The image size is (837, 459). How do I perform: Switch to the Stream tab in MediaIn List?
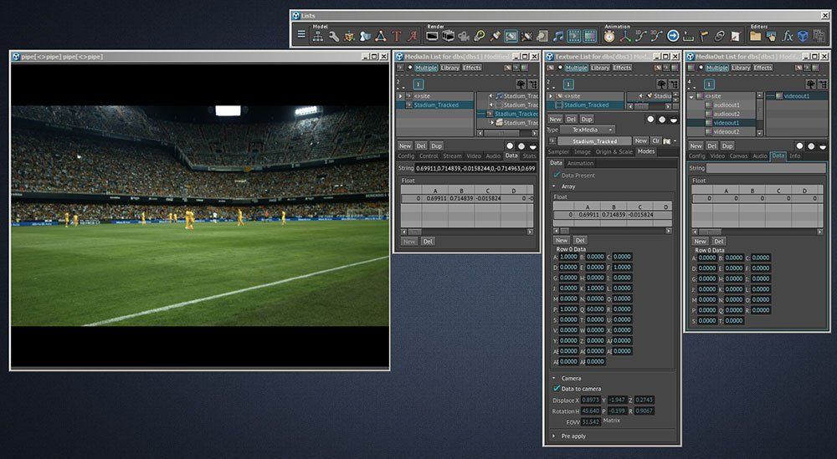coord(452,156)
